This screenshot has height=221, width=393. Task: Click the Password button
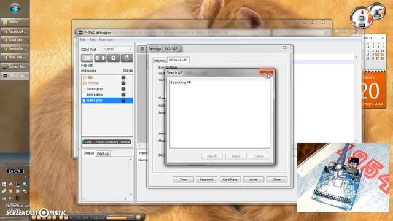click(x=206, y=180)
